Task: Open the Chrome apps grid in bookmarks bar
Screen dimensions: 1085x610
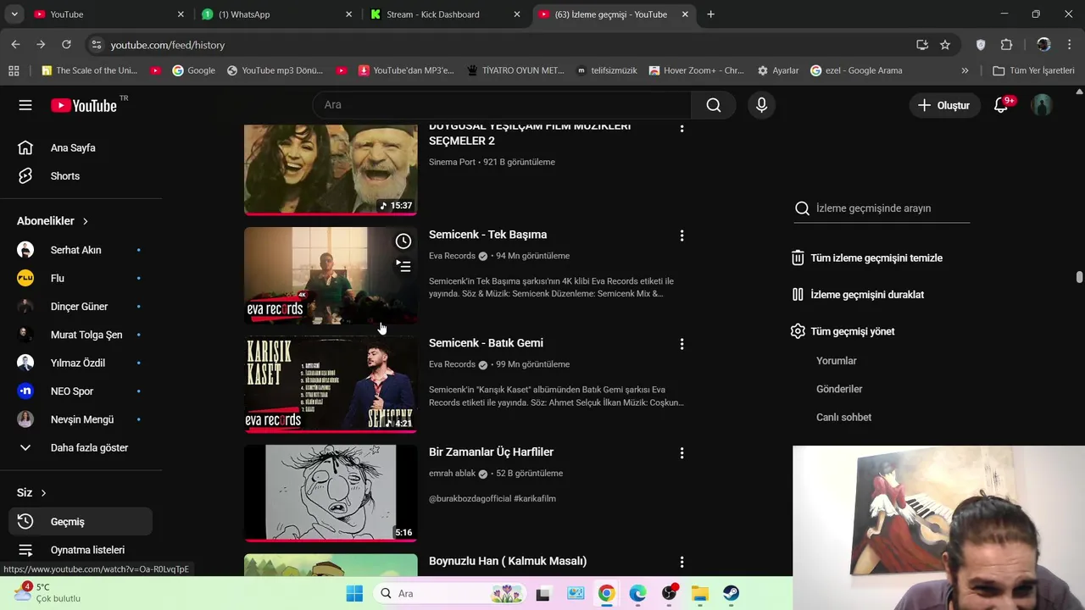Action: (x=14, y=70)
